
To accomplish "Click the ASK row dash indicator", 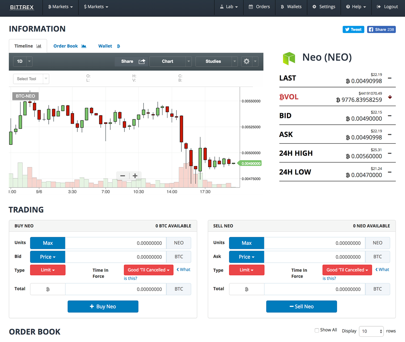I will pos(390,134).
